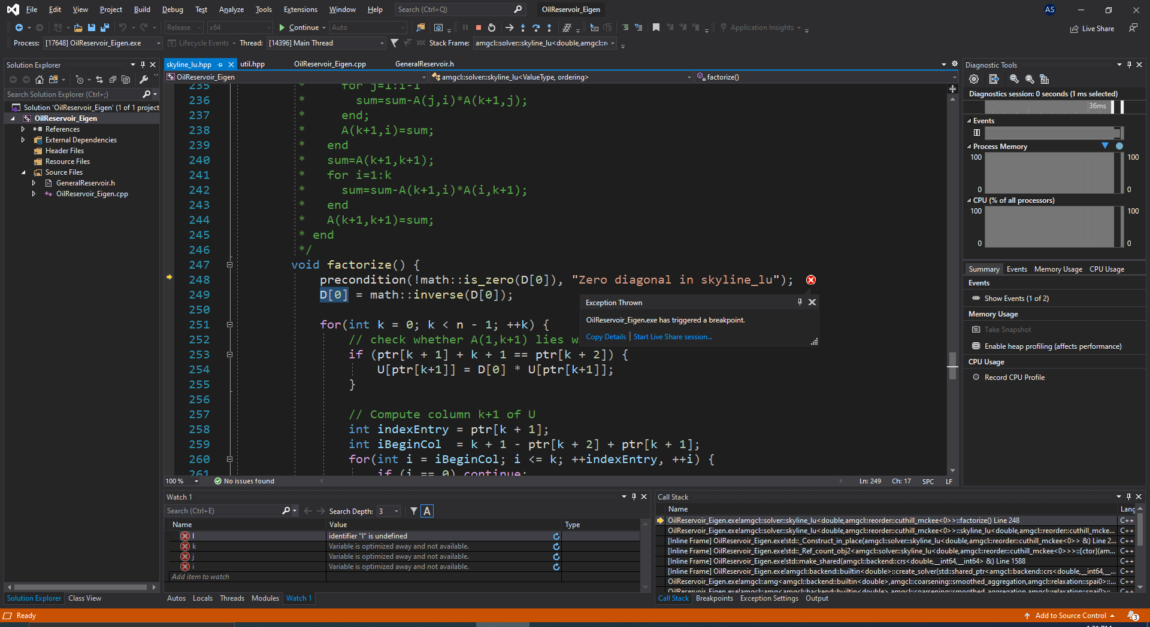Image resolution: width=1150 pixels, height=627 pixels.
Task: Click the Reset View icon in Diagnostic Tools
Action: point(1045,79)
